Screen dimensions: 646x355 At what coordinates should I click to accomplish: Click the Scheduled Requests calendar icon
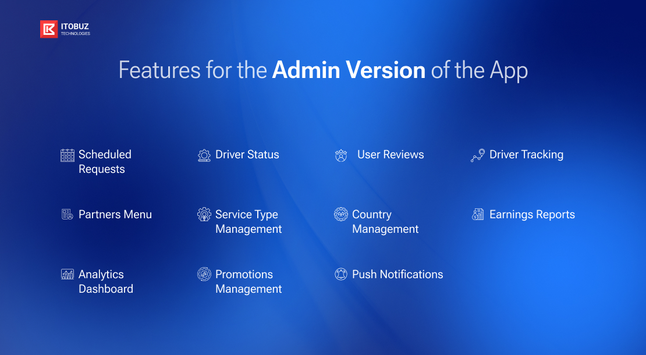pos(68,155)
